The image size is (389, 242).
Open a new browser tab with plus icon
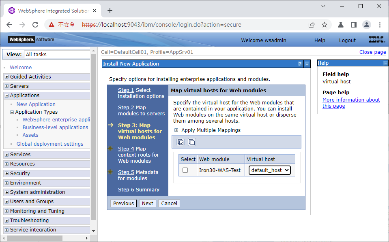(x=110, y=11)
